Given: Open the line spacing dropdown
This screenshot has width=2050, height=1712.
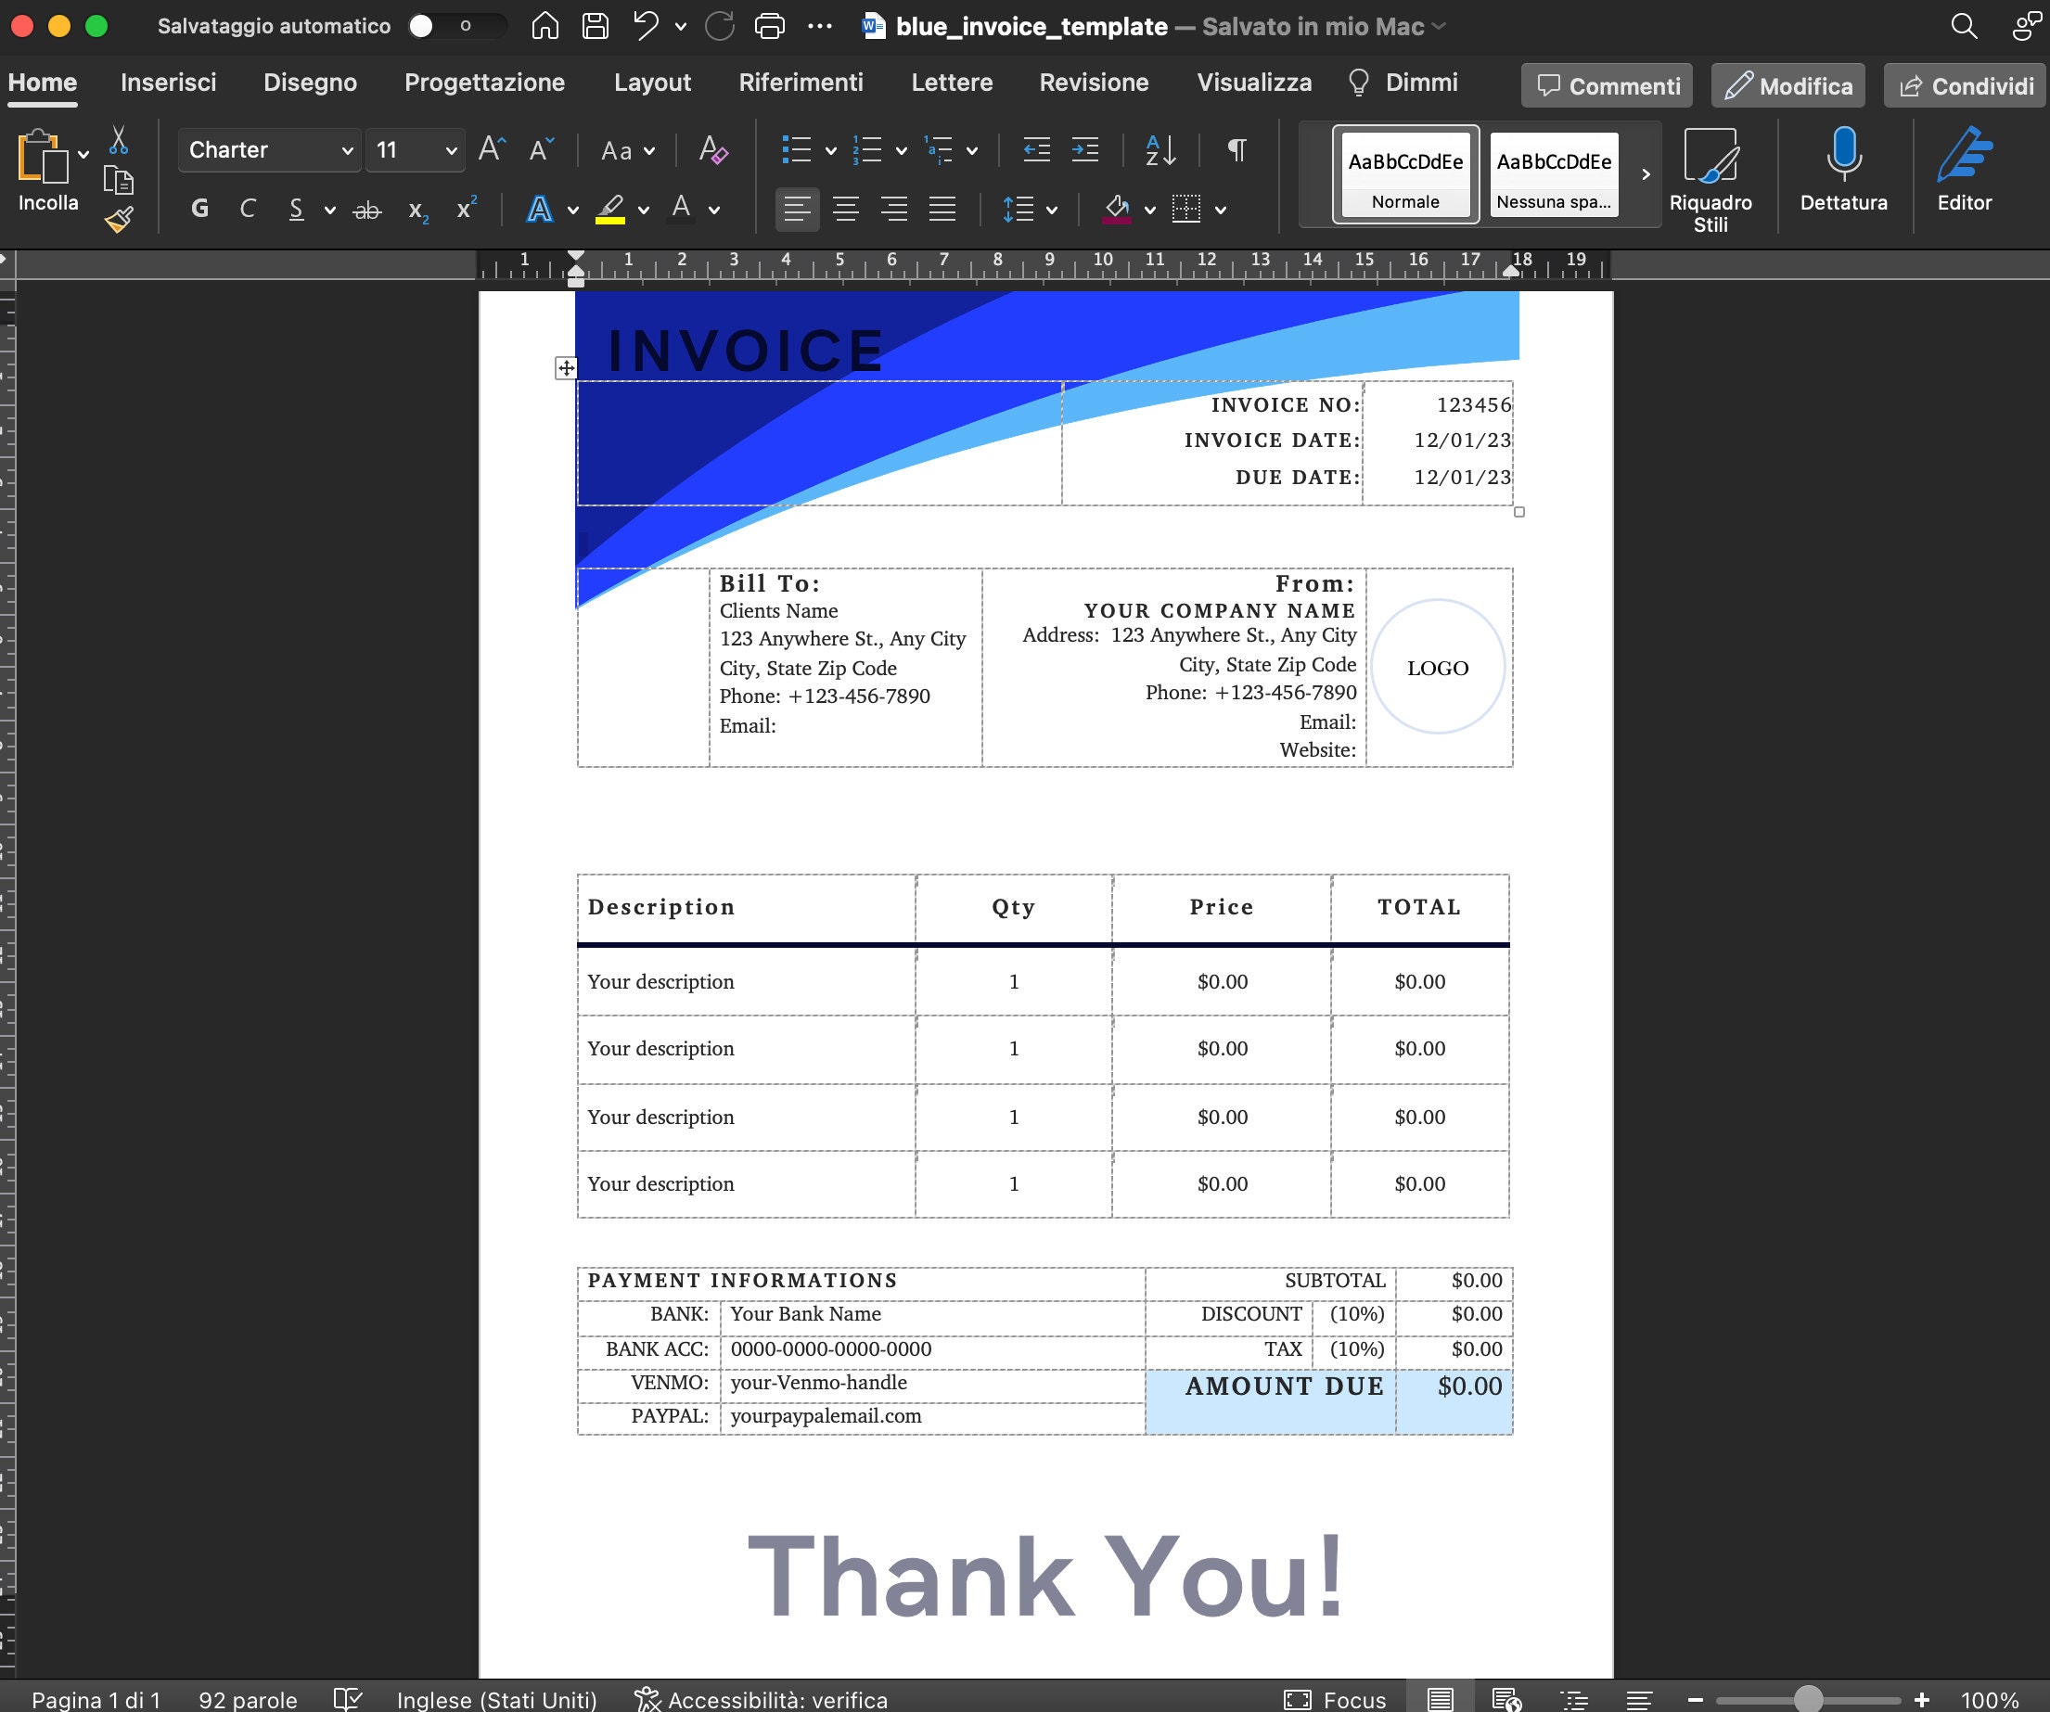Looking at the screenshot, I should [1051, 208].
